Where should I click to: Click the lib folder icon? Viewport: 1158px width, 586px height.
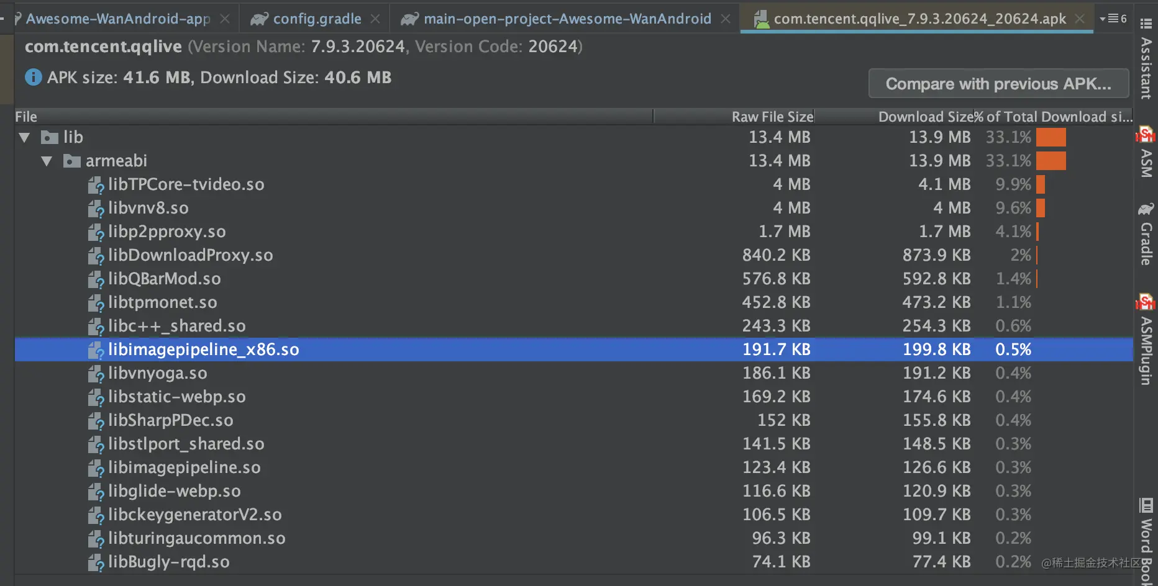pyautogui.click(x=50, y=137)
